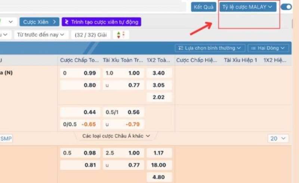The image size is (299, 183).
Task: Toggle the blue switch beside odds type
Action: tap(286, 7)
